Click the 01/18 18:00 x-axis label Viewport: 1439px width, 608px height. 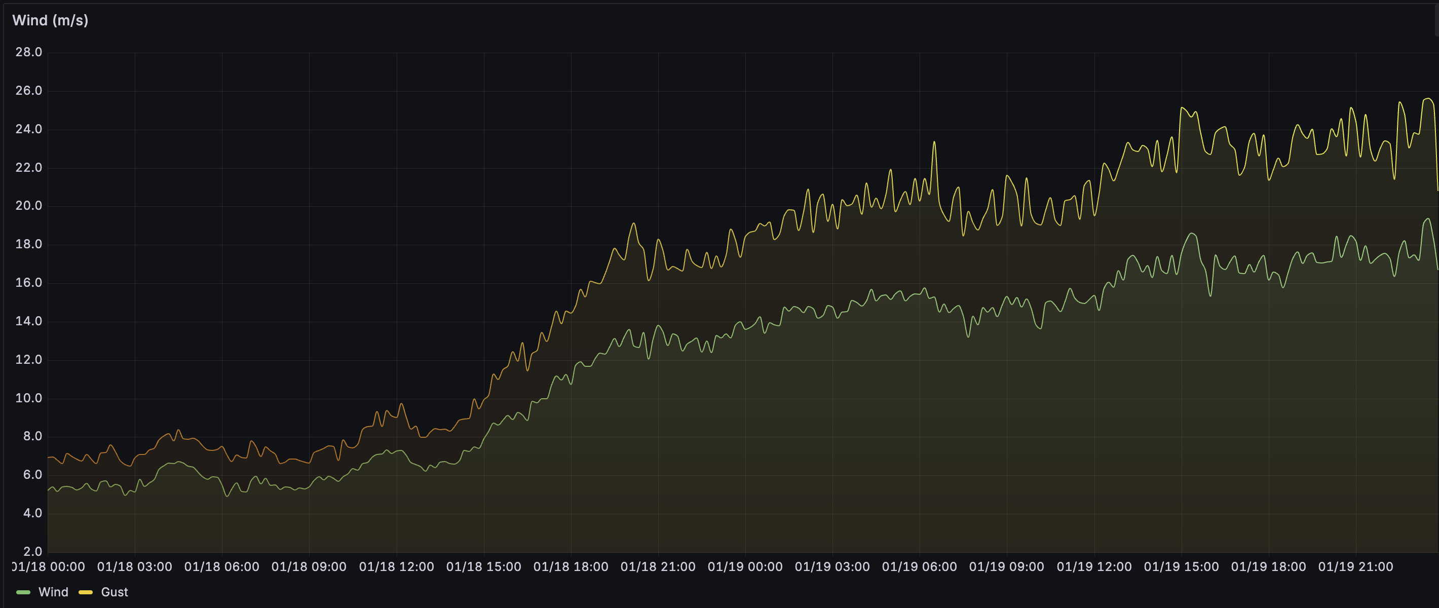pyautogui.click(x=571, y=566)
